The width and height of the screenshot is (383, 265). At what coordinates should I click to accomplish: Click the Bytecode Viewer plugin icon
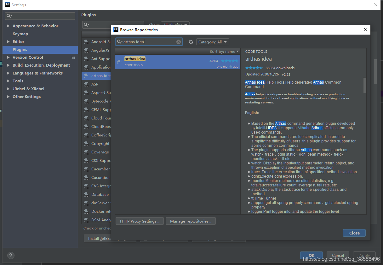tap(86, 101)
